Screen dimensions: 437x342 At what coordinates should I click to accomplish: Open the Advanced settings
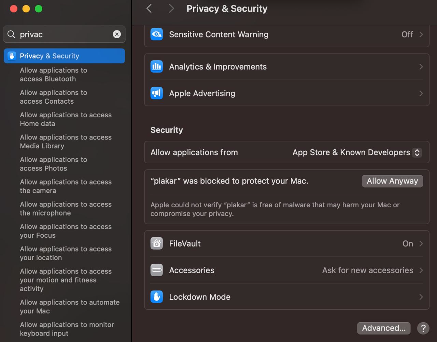pyautogui.click(x=383, y=328)
